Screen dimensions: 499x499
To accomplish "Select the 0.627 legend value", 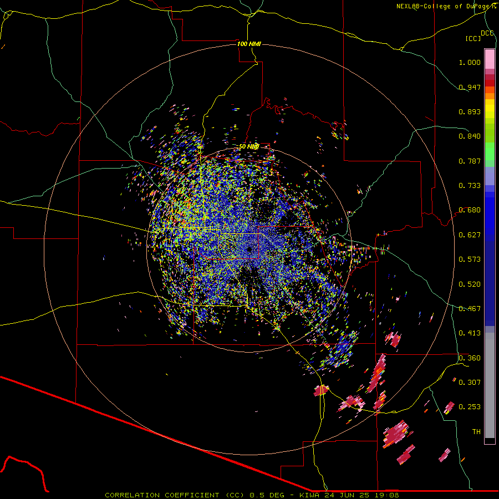I will (470, 235).
